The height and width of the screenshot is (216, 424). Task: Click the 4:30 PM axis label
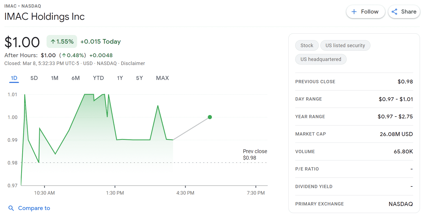[x=185, y=193]
